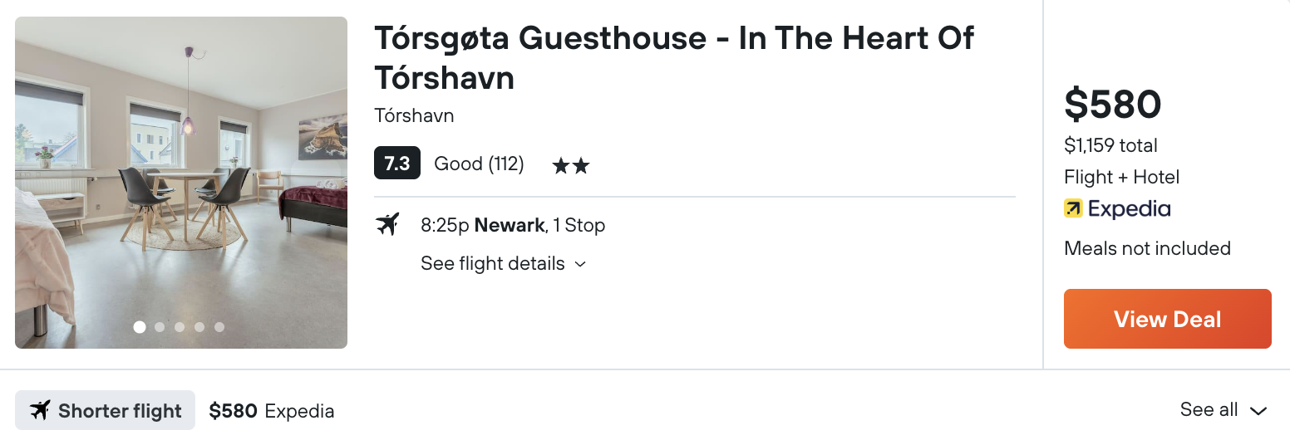This screenshot has width=1290, height=440.
Task: Click the Good (112) reviews text
Action: coord(480,164)
